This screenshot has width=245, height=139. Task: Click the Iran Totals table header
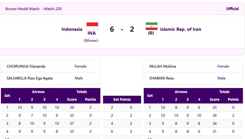coord(225,92)
